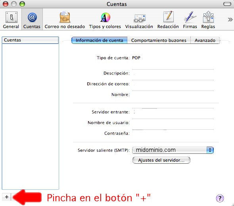This screenshot has height=206, width=234.
Task: Expand the Servidor saliente SMTP dropdown
Action: (173, 150)
